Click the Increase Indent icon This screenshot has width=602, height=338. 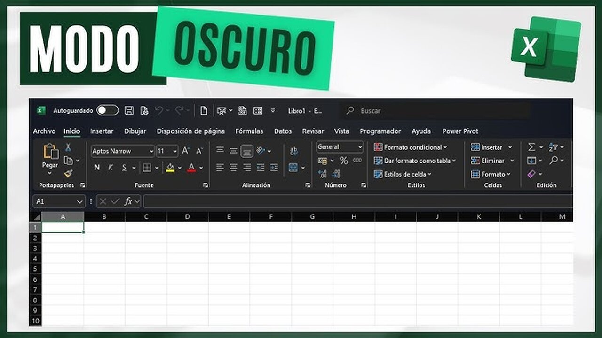(x=274, y=167)
